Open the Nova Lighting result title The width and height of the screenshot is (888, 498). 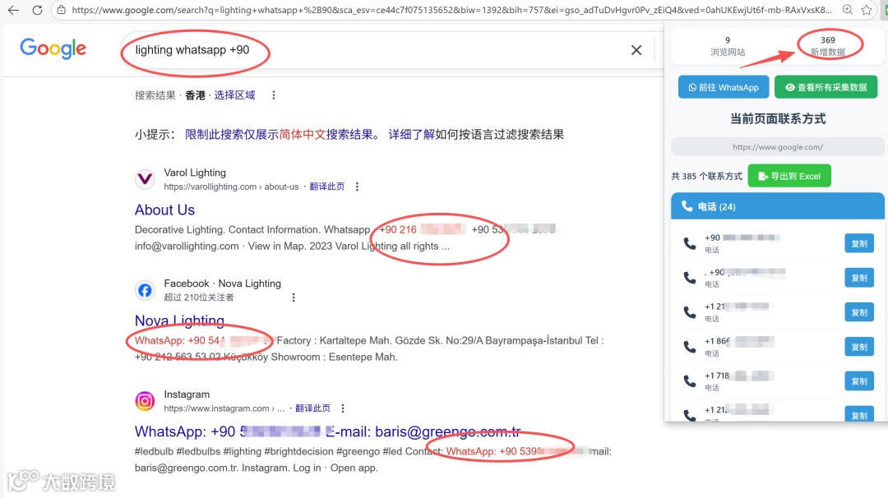click(179, 320)
